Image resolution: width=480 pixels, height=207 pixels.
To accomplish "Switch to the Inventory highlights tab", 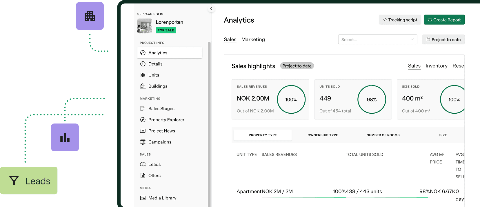I will (x=436, y=66).
